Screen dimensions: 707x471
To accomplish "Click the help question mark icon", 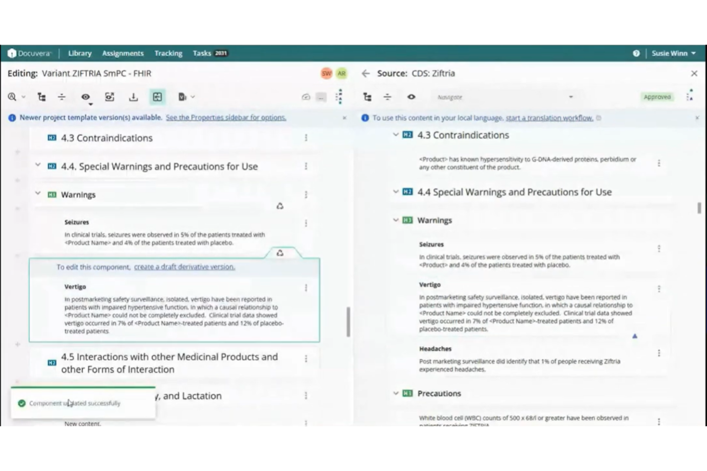I will [x=636, y=53].
